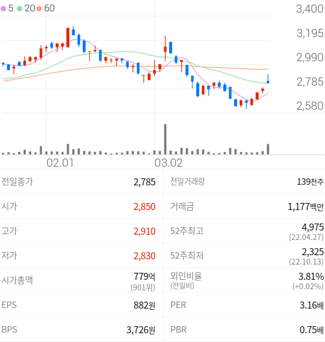Click the latest blue candlestick at chart's right edge
The height and width of the screenshot is (342, 325).
coord(268,79)
